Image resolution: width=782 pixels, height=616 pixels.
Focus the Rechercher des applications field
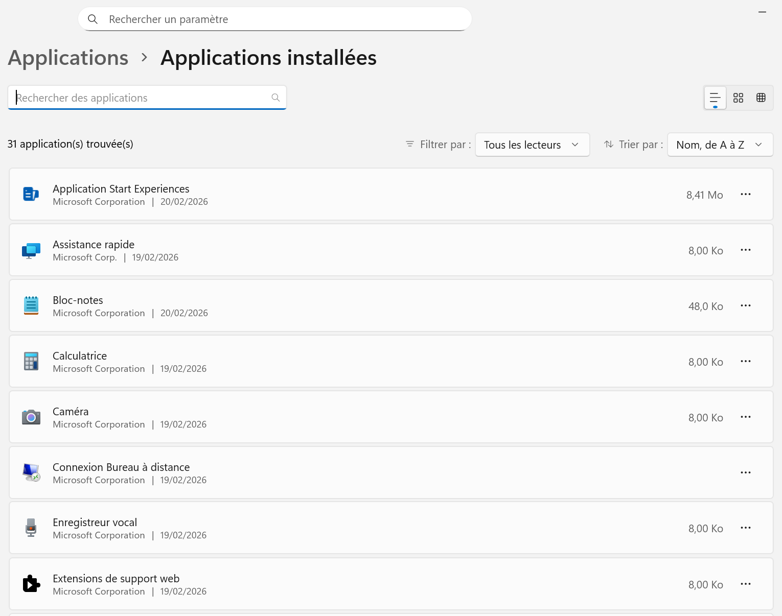click(147, 98)
